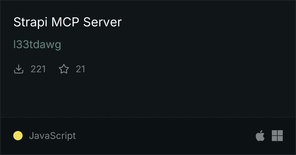Click the 21 stars count
The height and width of the screenshot is (155, 296).
click(80, 69)
